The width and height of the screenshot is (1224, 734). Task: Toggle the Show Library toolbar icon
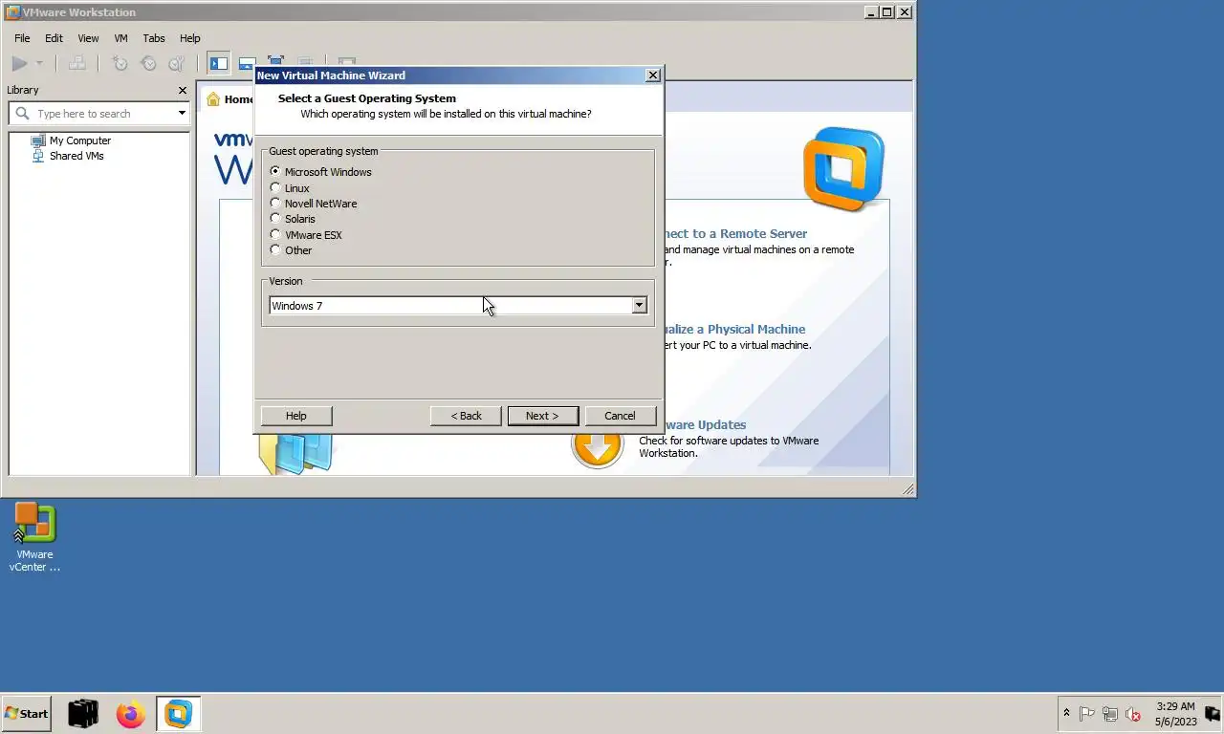219,64
